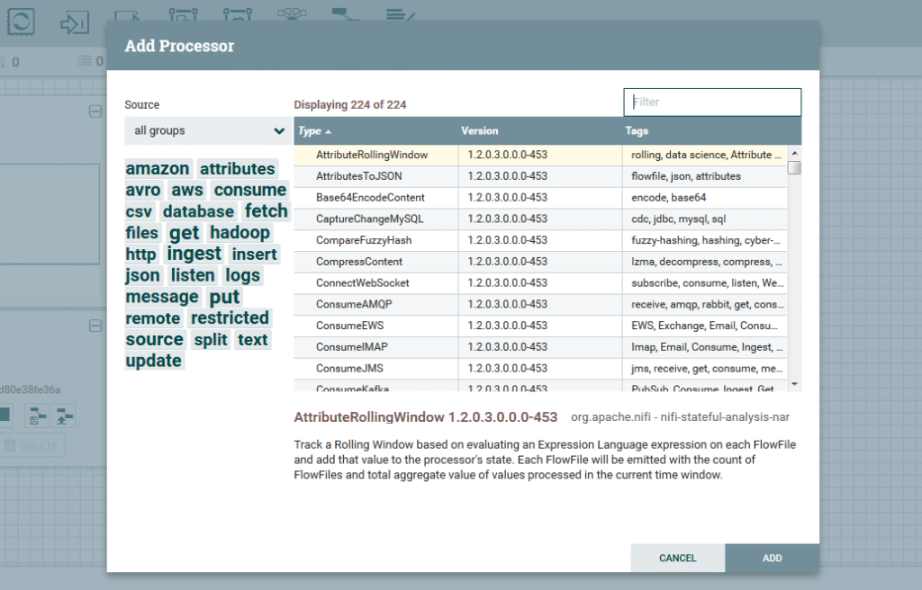Select the ConsumeAMQP processor row
The height and width of the screenshot is (590, 922).
tap(354, 304)
